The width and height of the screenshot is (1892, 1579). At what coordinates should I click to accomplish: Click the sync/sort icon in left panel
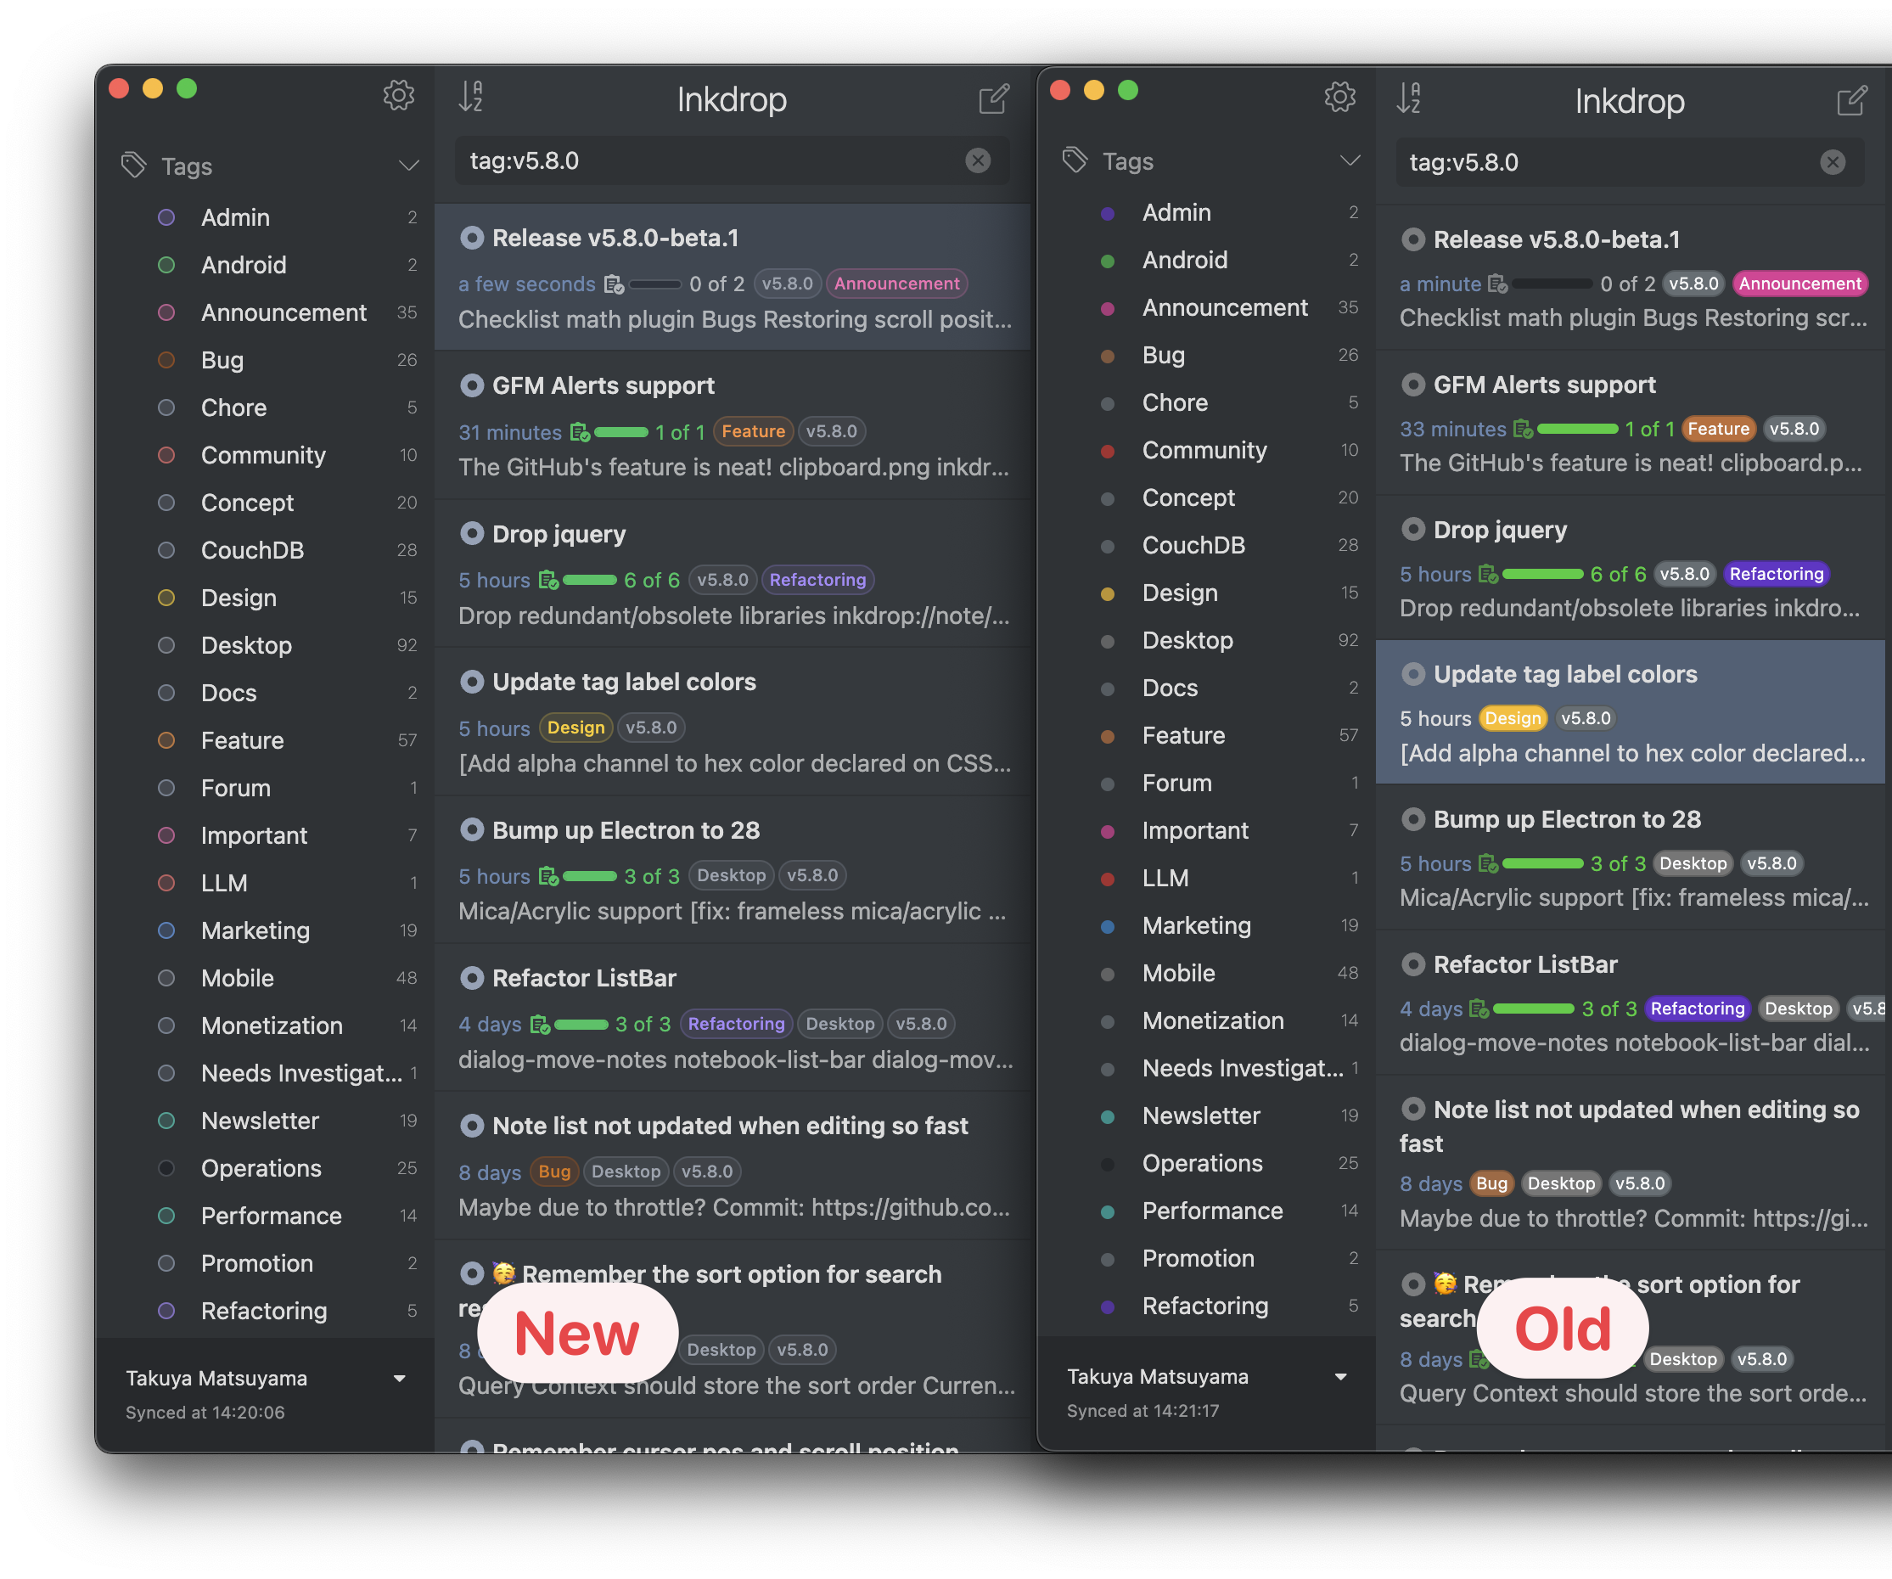[x=480, y=96]
